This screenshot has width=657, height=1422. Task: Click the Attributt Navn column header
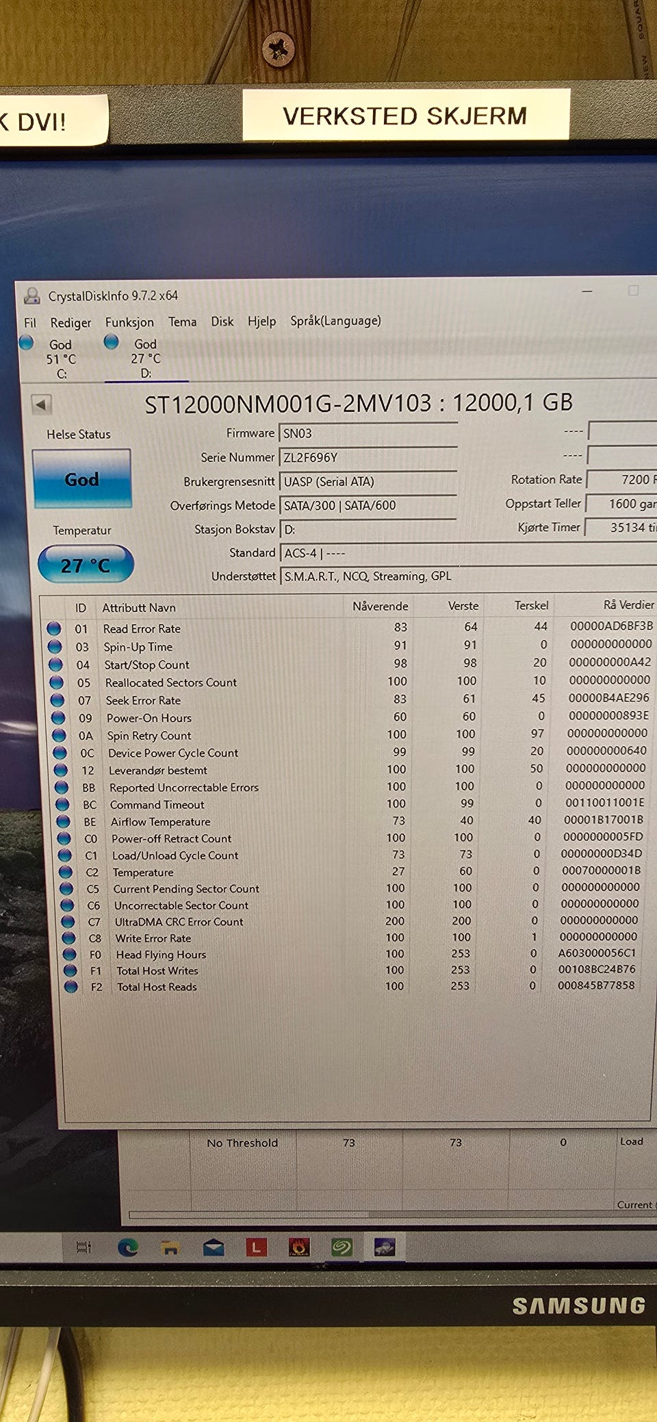click(139, 608)
